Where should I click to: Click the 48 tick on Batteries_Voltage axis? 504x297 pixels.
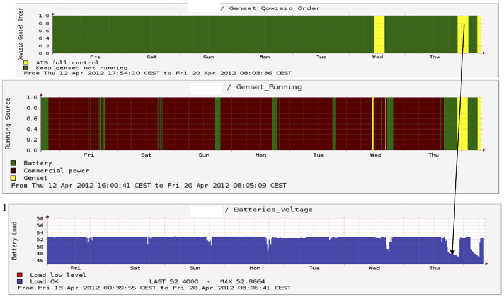(40, 254)
